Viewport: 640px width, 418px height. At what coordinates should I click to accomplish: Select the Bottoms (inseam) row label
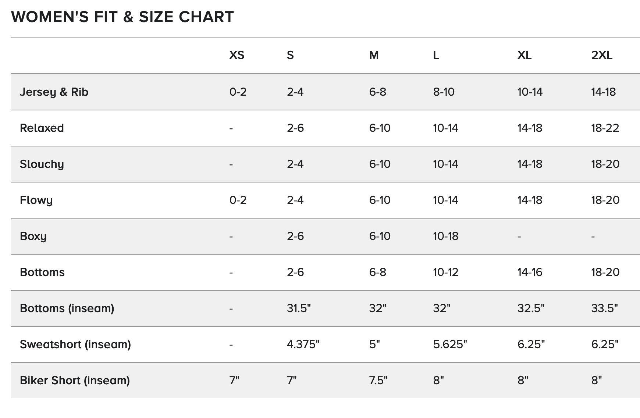point(67,308)
